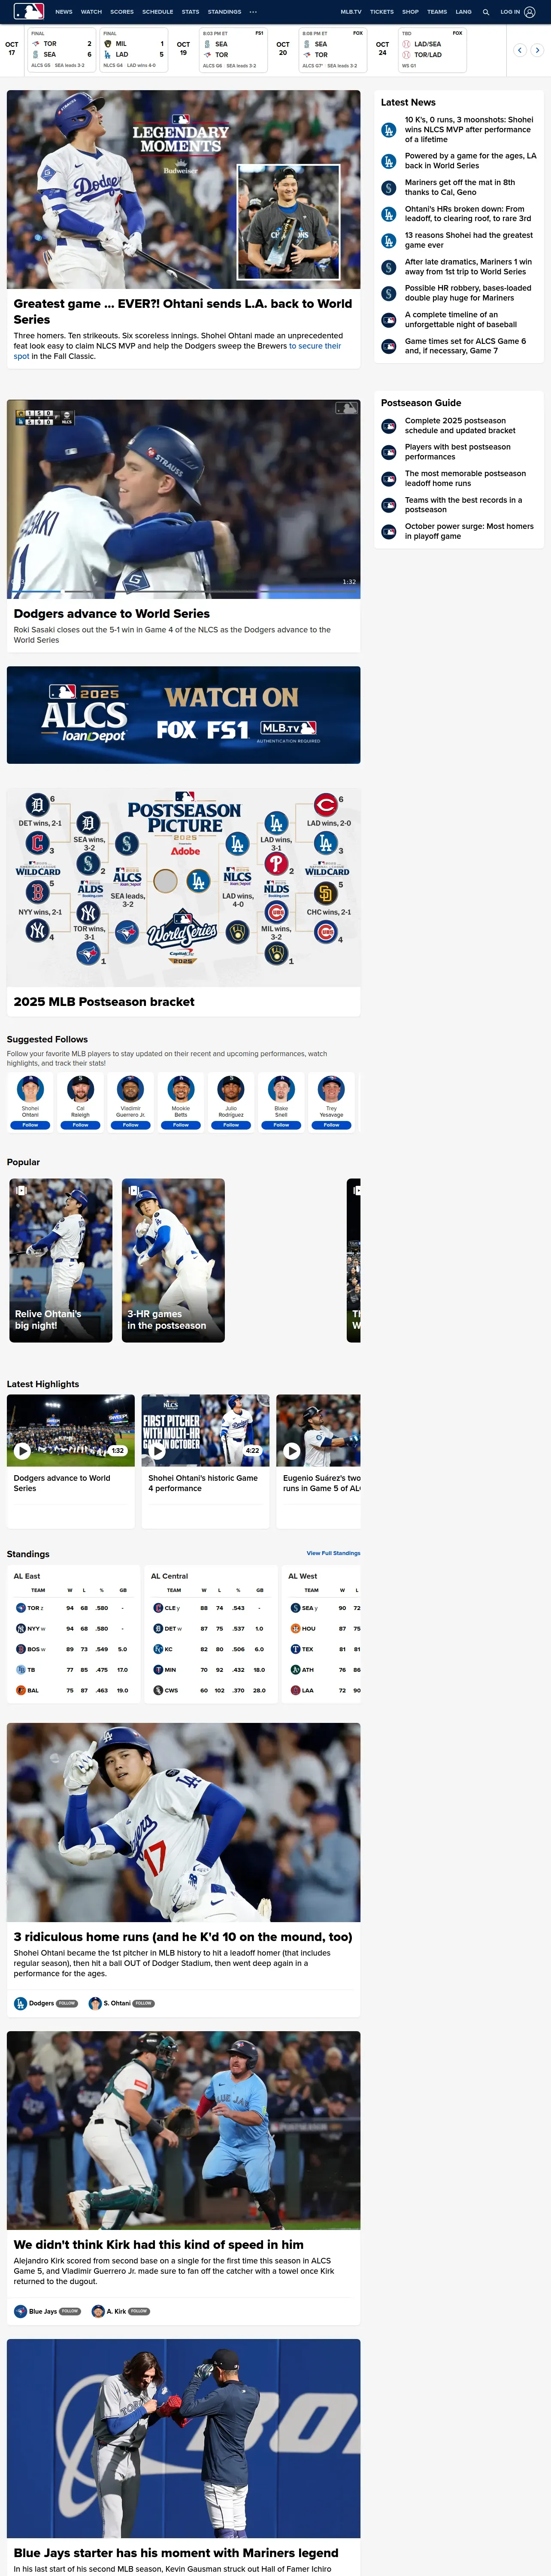Open the TOR vs SEA final scorecard
This screenshot has height=2576, width=551.
click(x=61, y=50)
